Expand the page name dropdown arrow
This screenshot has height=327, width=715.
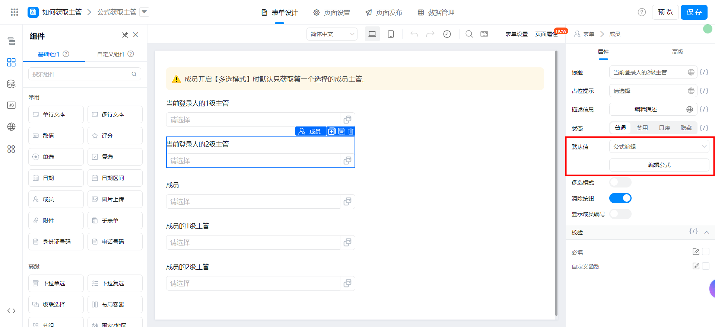pyautogui.click(x=144, y=12)
